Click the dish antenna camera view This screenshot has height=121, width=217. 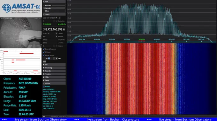click(21, 33)
